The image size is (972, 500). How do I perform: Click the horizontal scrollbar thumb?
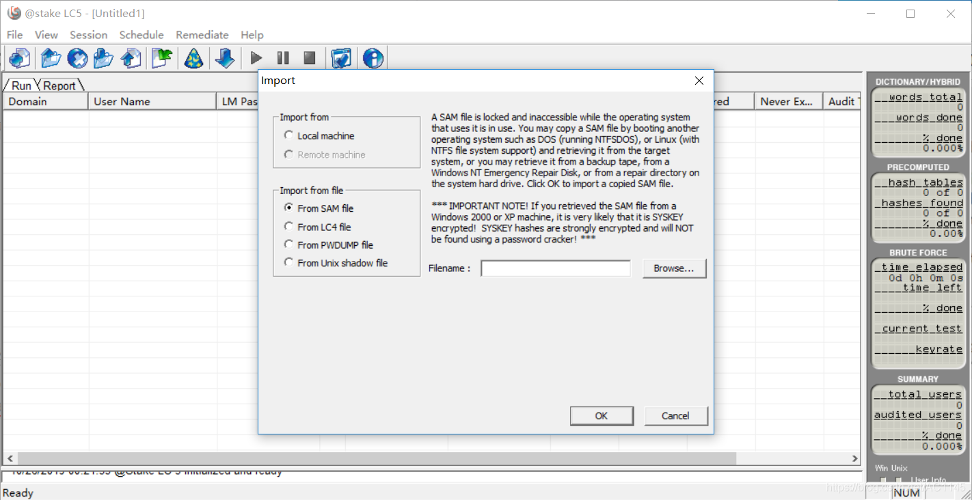point(377,458)
